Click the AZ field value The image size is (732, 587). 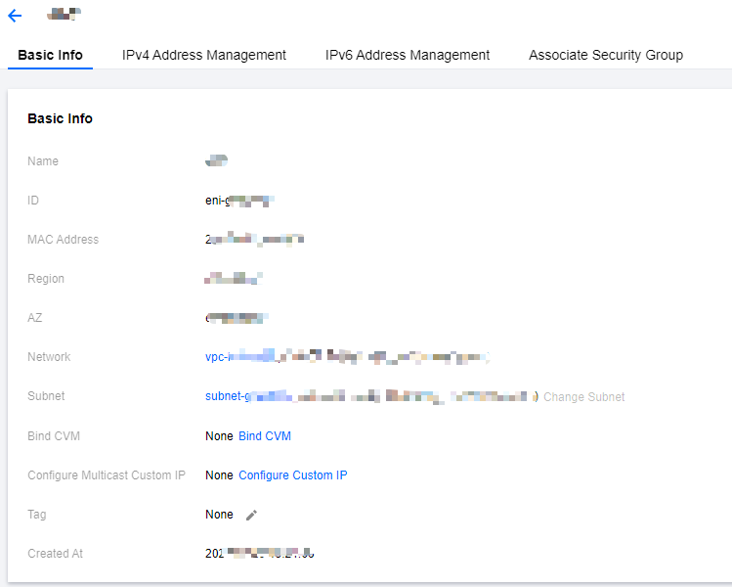pyautogui.click(x=237, y=318)
